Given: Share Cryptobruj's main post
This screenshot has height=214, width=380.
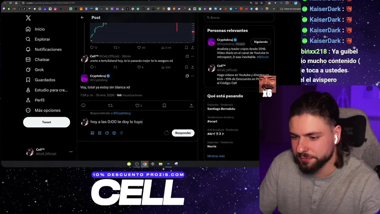Looking at the screenshot, I should point(191,106).
